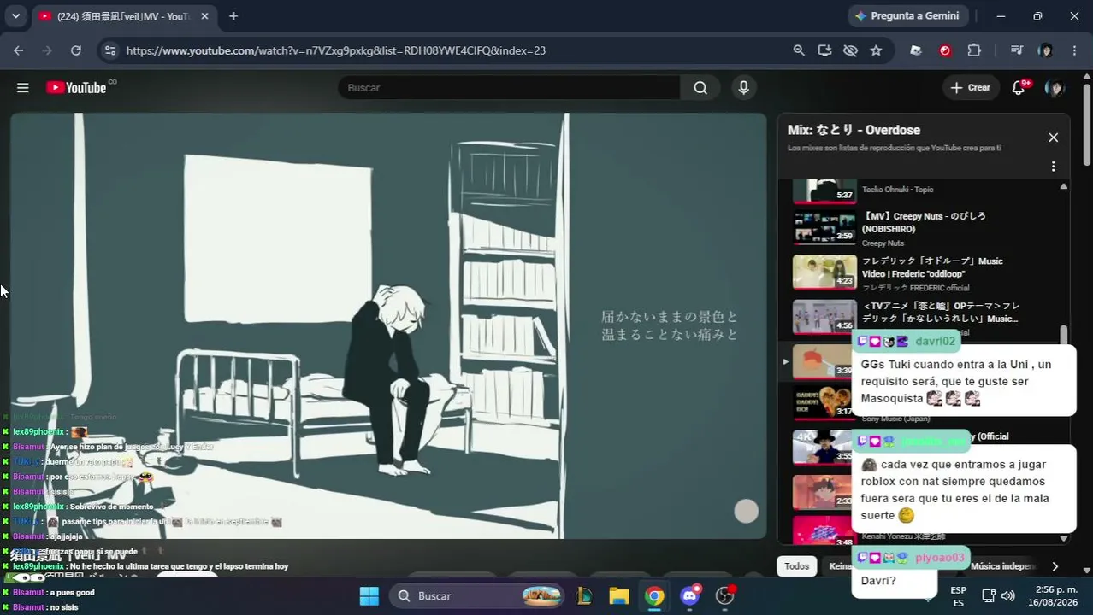
Task: Launch League of Legends from the taskbar
Action: [584, 595]
